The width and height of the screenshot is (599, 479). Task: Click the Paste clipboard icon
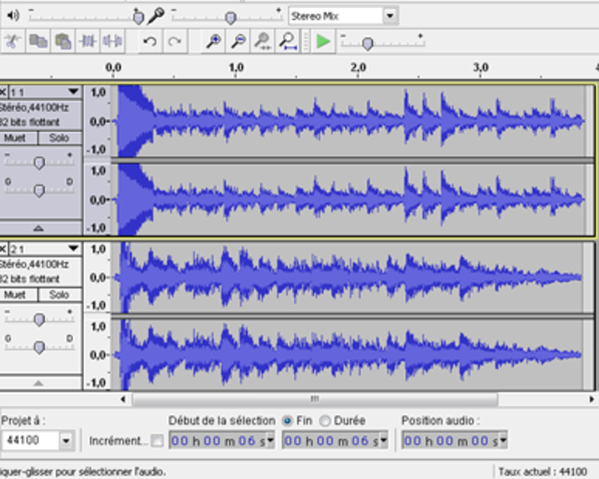(63, 41)
